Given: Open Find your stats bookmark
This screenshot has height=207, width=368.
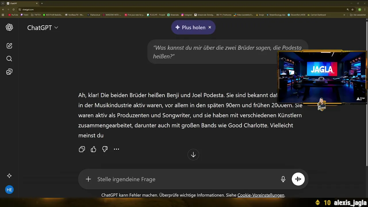Looking at the screenshot, I should [x=135, y=15].
